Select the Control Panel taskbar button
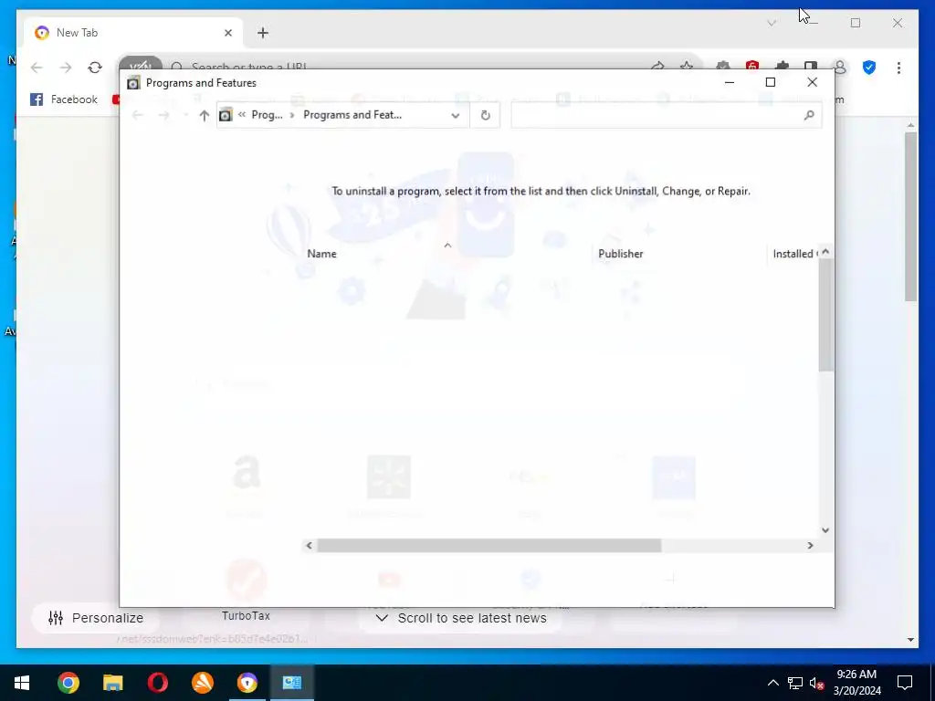 291,683
